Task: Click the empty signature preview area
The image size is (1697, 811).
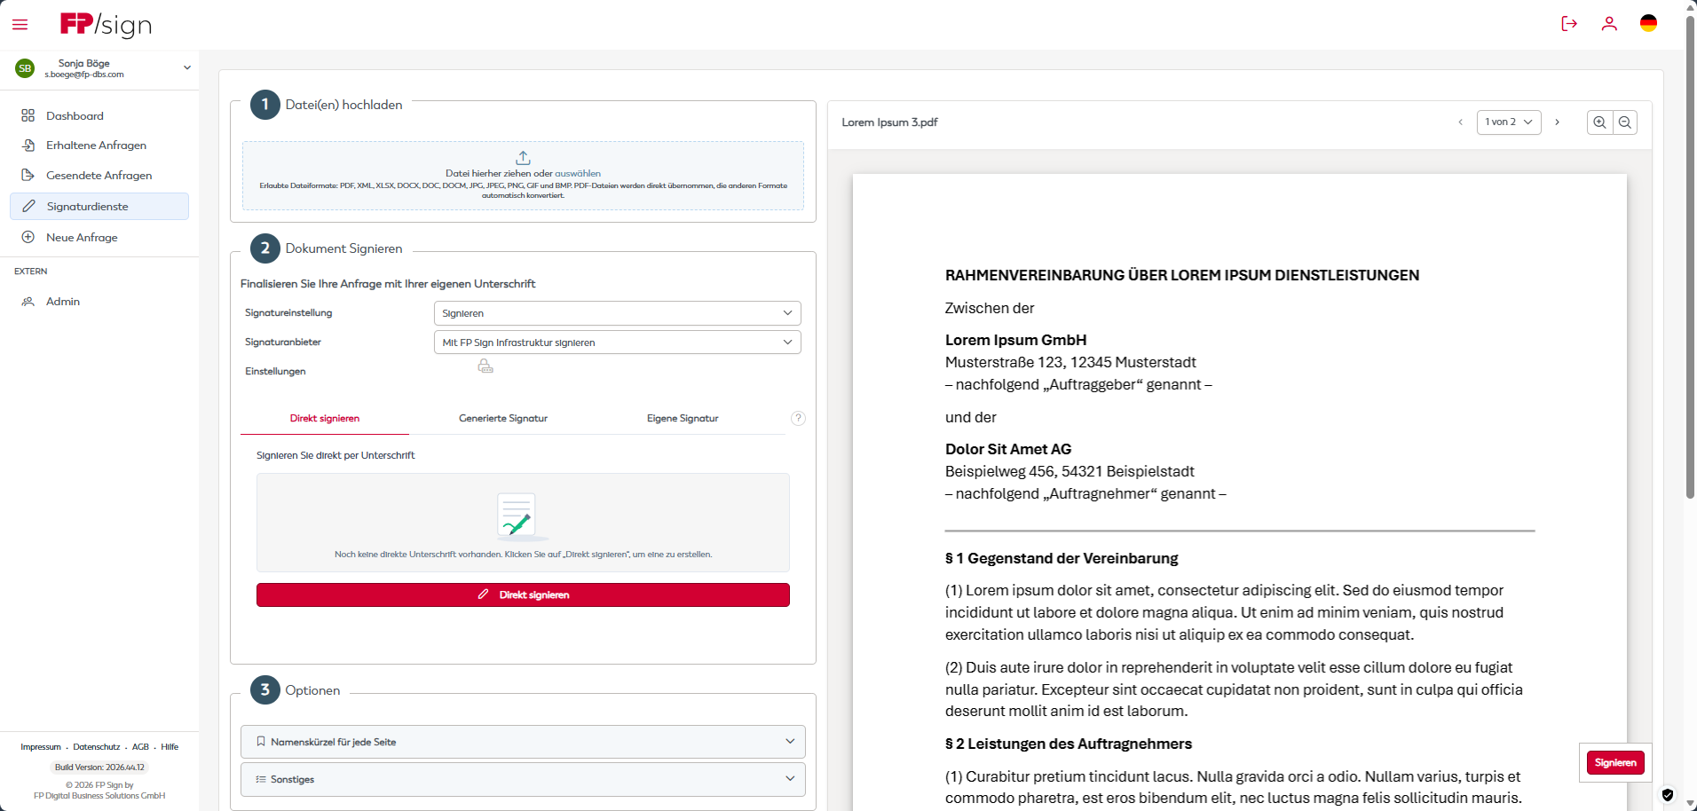Action: pyautogui.click(x=523, y=523)
